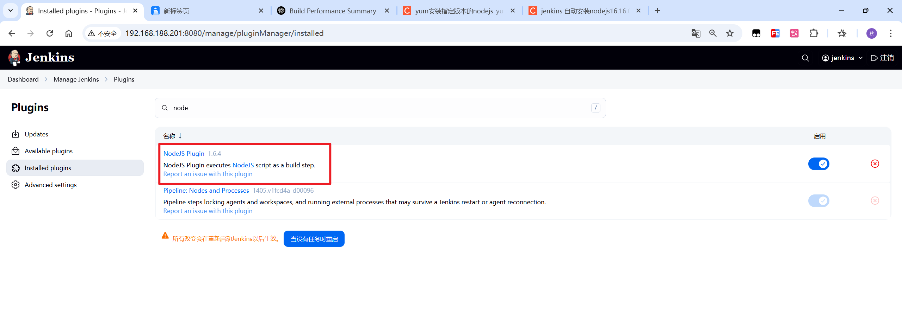902x321 pixels.
Task: Open the browser three-dot menu
Action: [891, 33]
